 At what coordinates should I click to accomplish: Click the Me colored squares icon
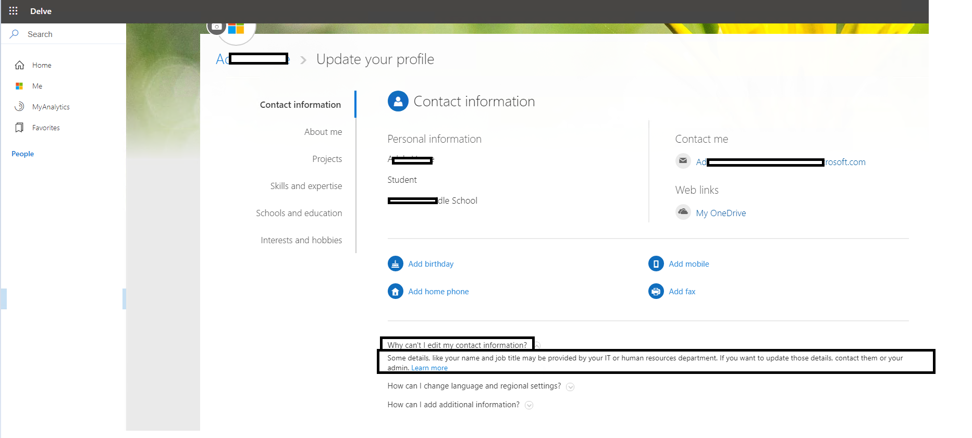tap(19, 86)
